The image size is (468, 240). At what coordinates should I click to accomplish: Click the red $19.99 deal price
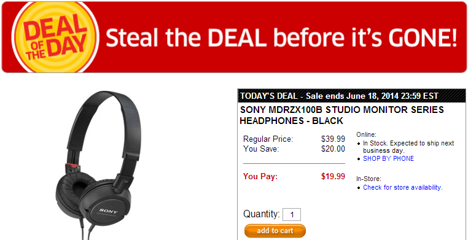pos(333,176)
